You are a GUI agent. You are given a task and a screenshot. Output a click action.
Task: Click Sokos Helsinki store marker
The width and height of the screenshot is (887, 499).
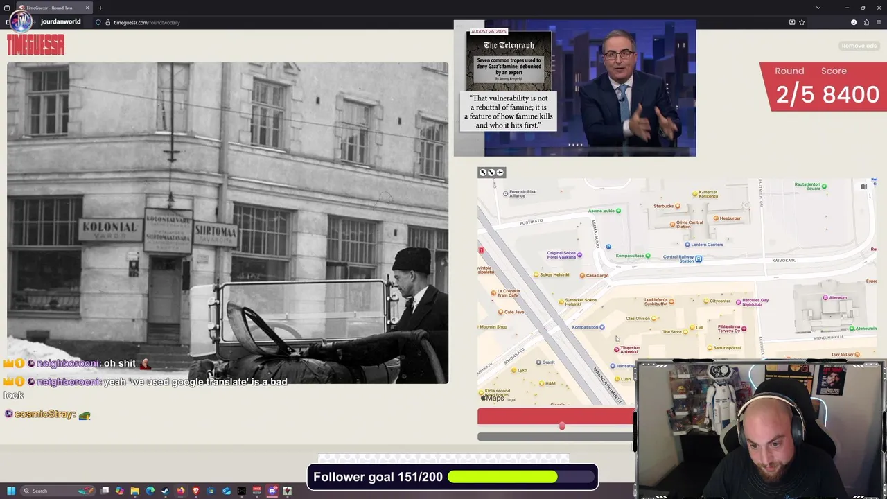click(536, 275)
